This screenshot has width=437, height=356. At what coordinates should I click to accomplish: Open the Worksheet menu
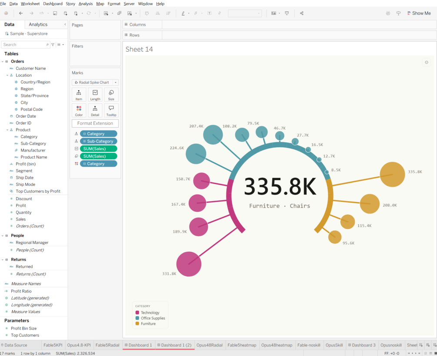pyautogui.click(x=30, y=3)
